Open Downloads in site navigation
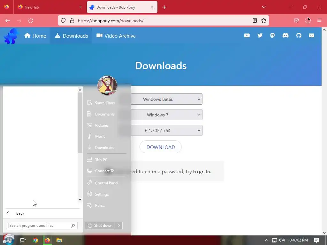Viewport: 327px width, 245px height. 71,36
